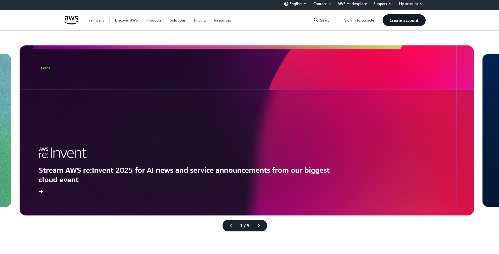Screen dimensions: 499x254
Task: Open the Discover AWS menu
Action: click(x=126, y=20)
